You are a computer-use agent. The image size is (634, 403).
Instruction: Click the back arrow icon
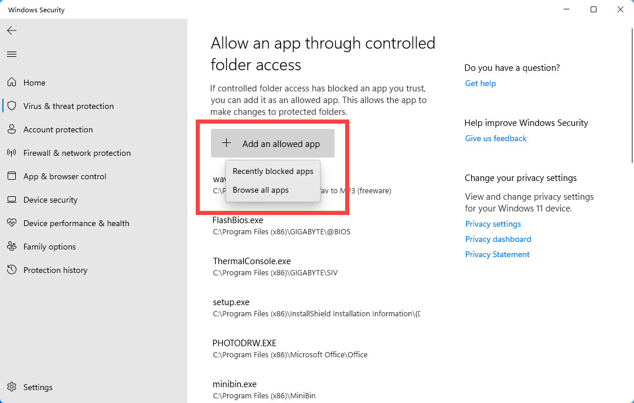12,30
